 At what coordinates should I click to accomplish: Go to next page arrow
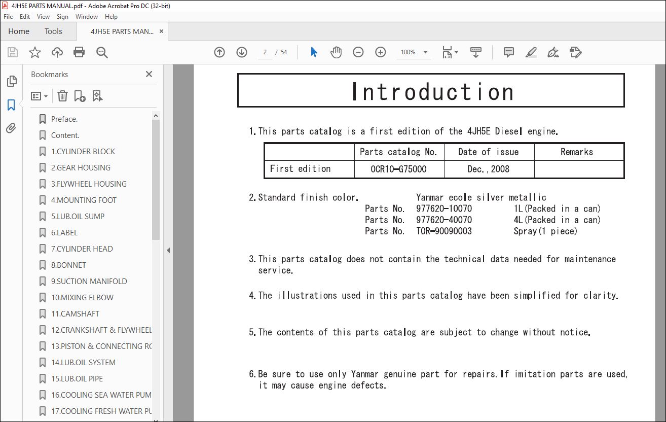point(242,52)
